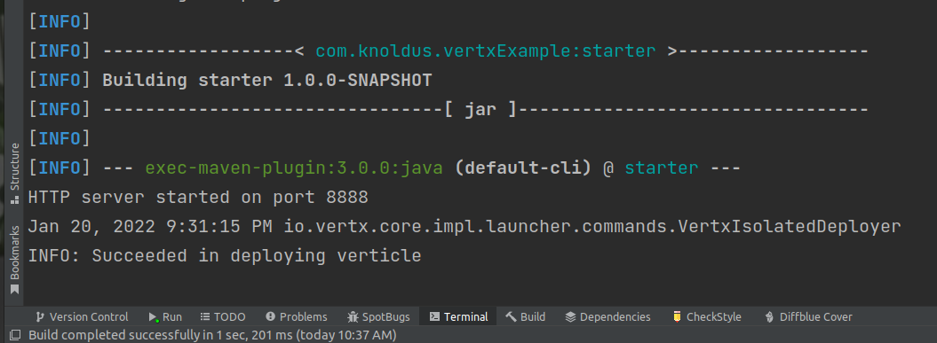Open the Bookmarks side panel
The image size is (937, 343).
pyautogui.click(x=15, y=259)
